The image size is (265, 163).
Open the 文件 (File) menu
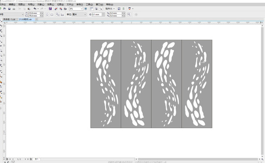coord(3,5)
